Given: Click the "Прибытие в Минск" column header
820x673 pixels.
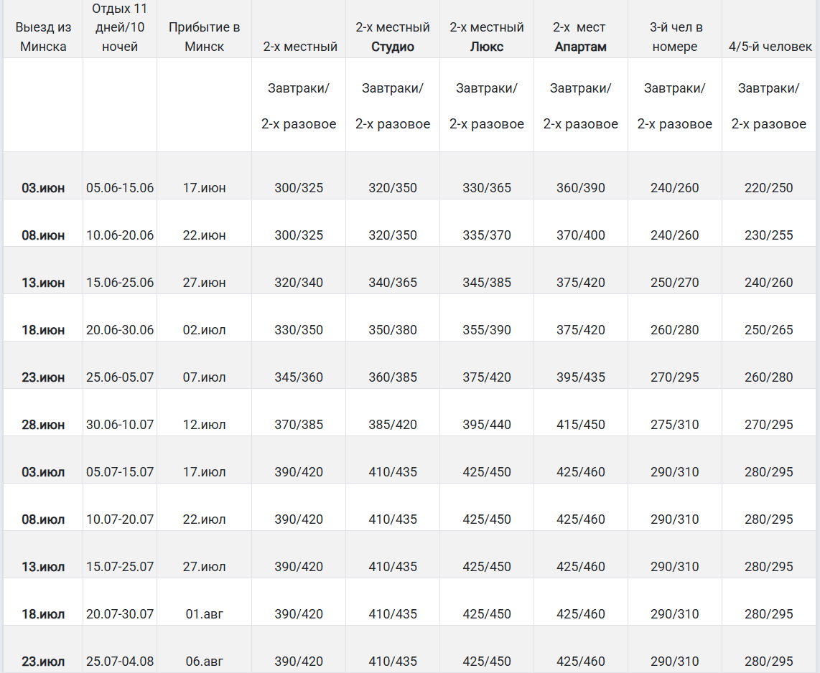Looking at the screenshot, I should [204, 37].
